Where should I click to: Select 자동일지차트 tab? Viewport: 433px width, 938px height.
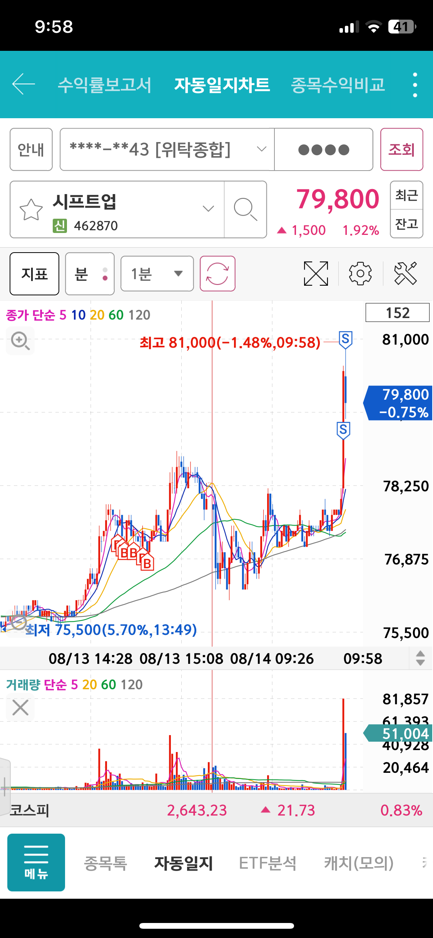pos(222,85)
